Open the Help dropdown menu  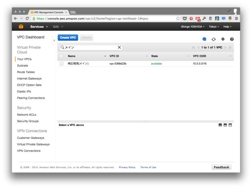pyautogui.click(x=227, y=27)
